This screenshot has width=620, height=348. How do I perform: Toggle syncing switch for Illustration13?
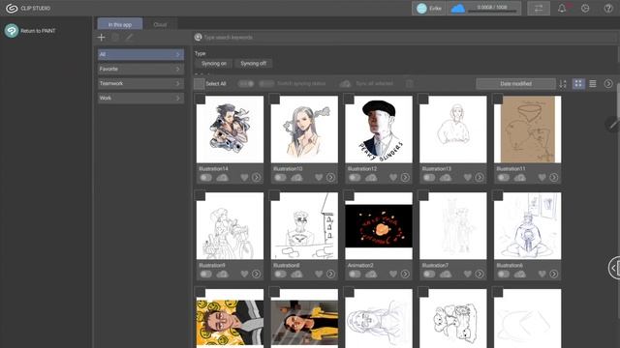tap(429, 178)
